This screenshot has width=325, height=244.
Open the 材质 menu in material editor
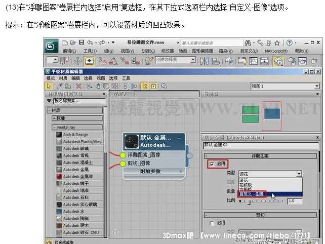tap(63, 78)
